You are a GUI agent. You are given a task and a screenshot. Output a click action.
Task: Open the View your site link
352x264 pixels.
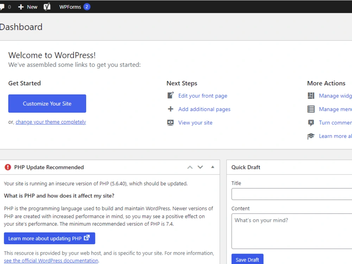pyautogui.click(x=195, y=123)
